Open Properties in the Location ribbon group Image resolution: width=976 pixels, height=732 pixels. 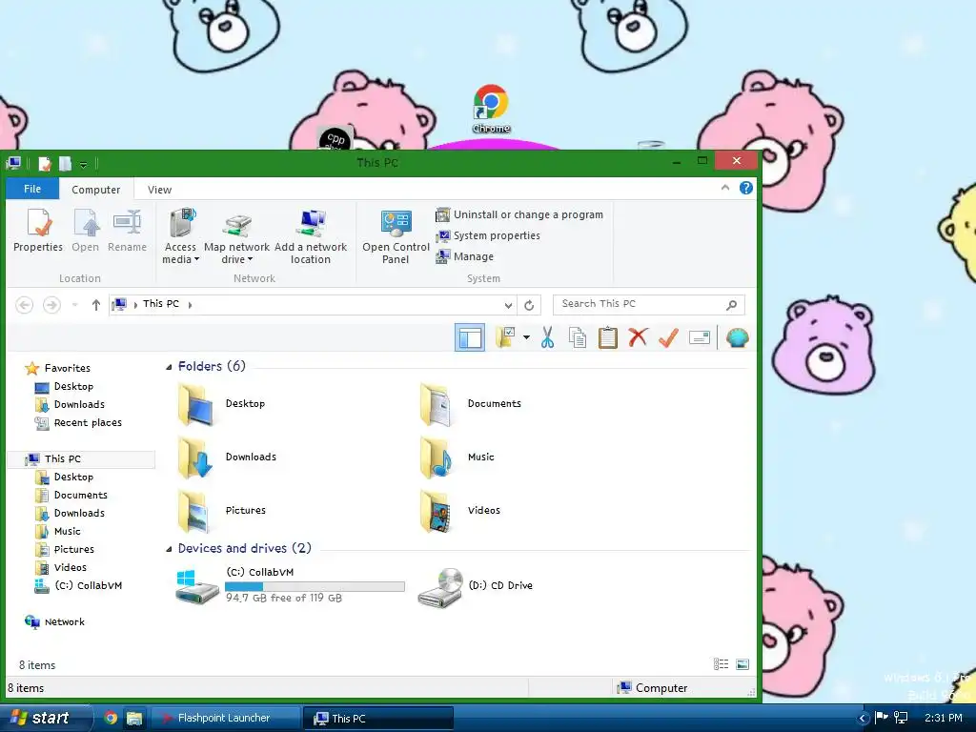click(x=38, y=231)
